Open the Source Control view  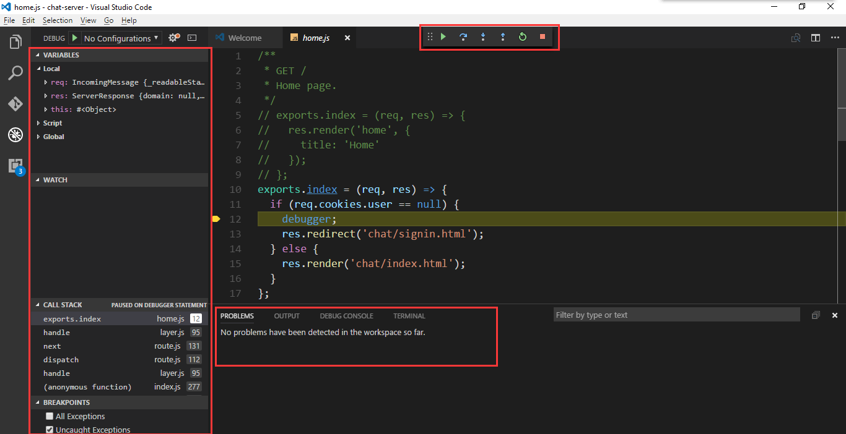click(x=15, y=104)
